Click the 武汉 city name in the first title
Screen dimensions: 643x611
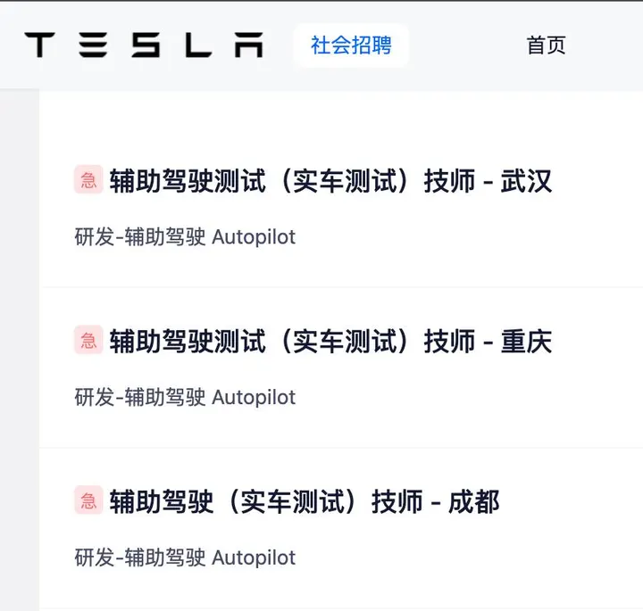(526, 180)
